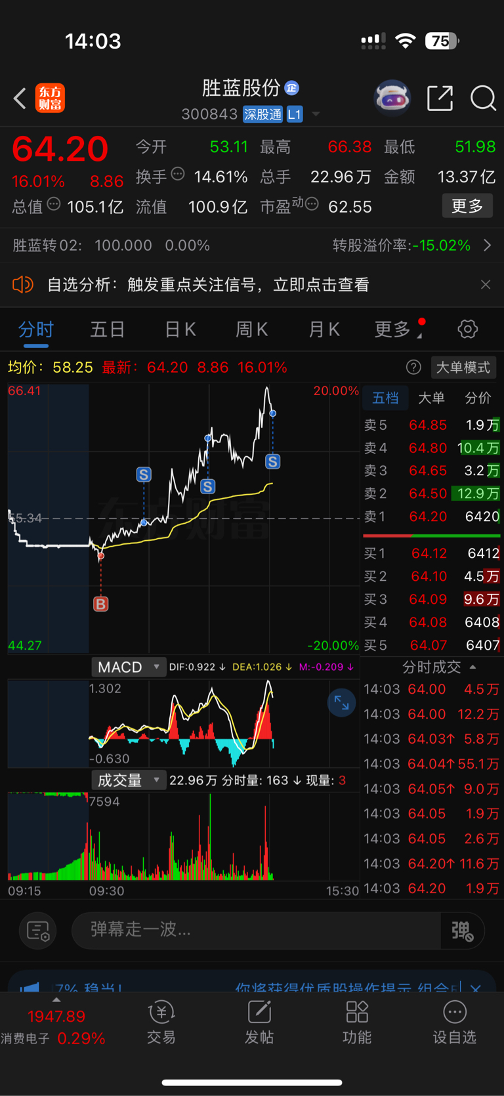Expand chart to fullscreen with arrows icon

click(341, 703)
